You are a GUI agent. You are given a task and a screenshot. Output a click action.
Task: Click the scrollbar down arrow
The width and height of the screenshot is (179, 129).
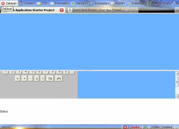pos(177,96)
